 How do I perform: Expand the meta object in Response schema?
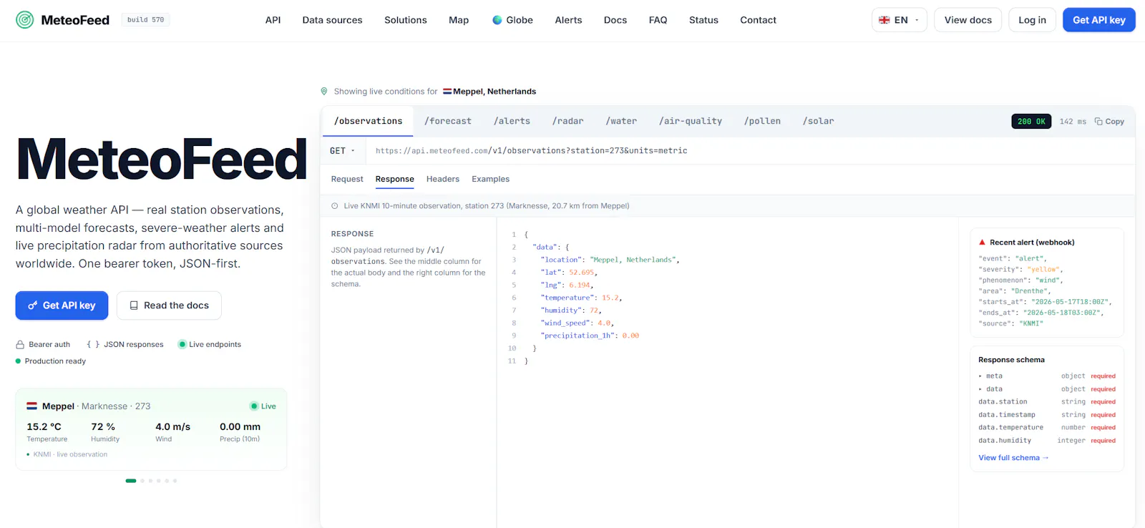click(x=990, y=376)
